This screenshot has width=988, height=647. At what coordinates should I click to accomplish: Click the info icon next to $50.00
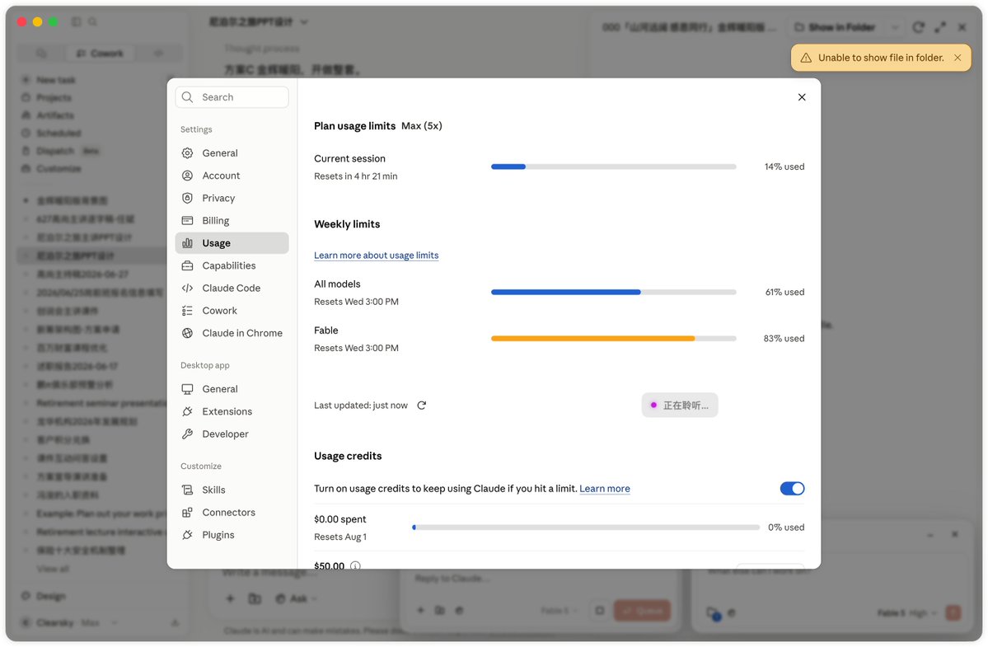pyautogui.click(x=355, y=565)
